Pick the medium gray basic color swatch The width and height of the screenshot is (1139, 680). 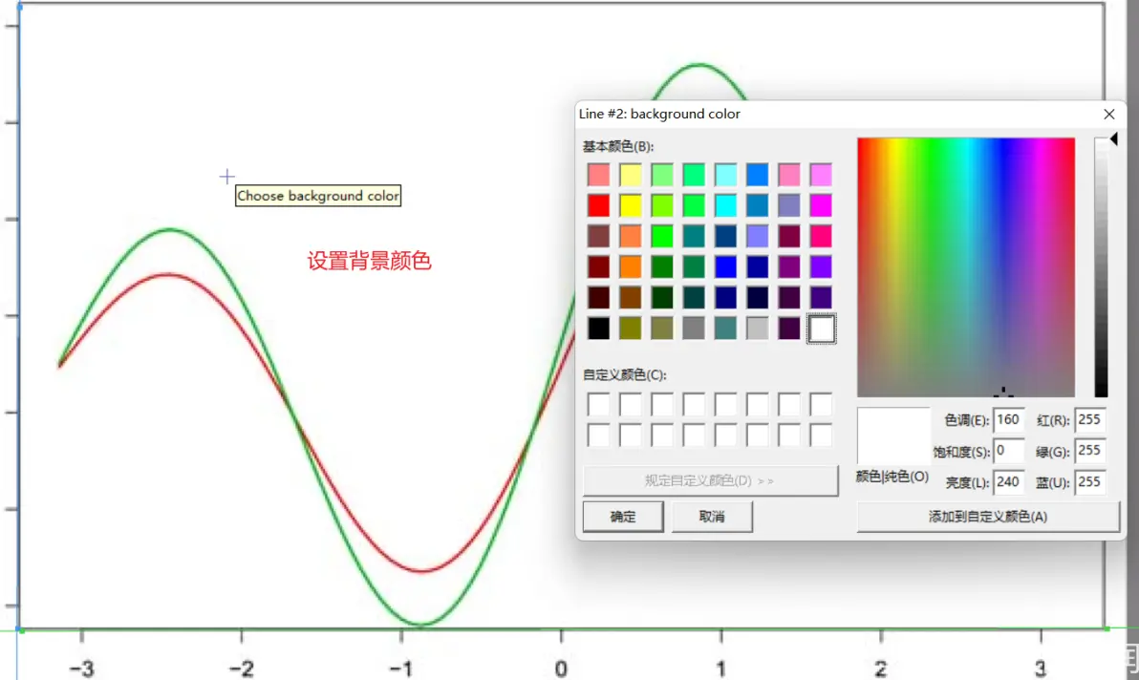694,328
